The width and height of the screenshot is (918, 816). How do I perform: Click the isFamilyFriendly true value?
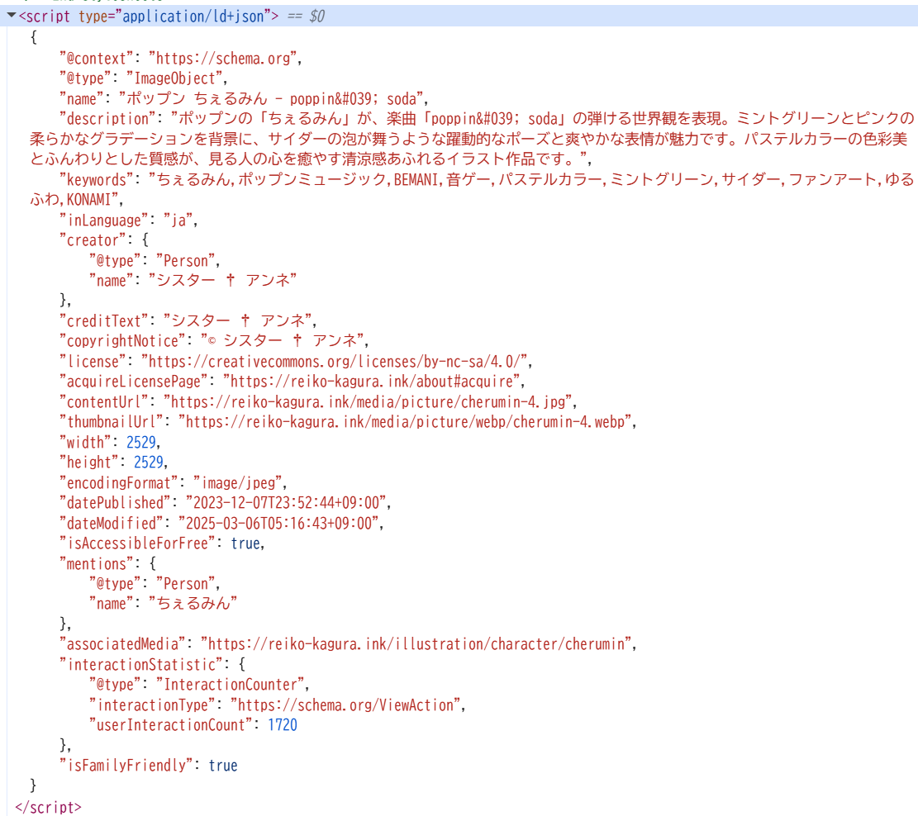click(223, 765)
